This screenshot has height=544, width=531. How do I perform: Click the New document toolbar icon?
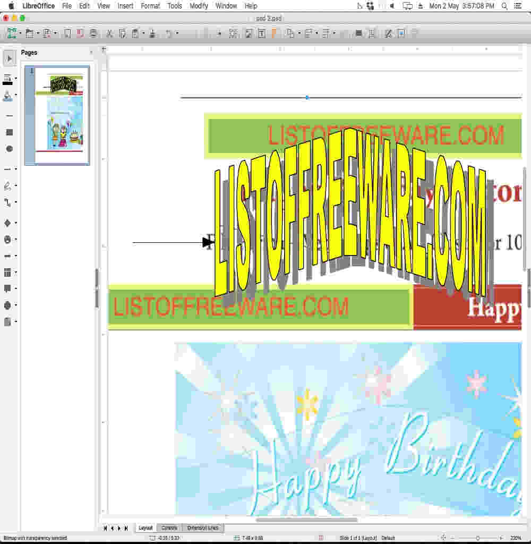(x=12, y=33)
